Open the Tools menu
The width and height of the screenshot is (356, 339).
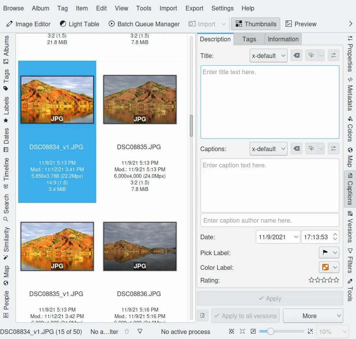click(144, 8)
